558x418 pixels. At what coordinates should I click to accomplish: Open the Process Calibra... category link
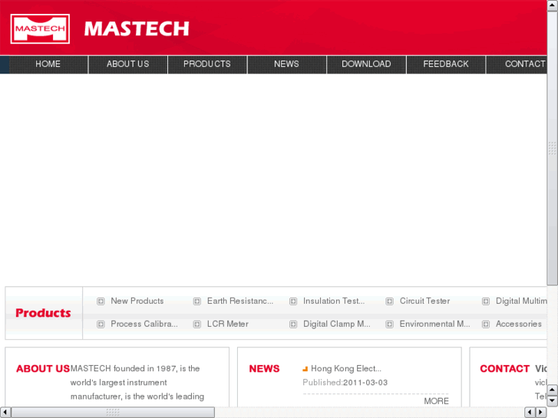144,324
